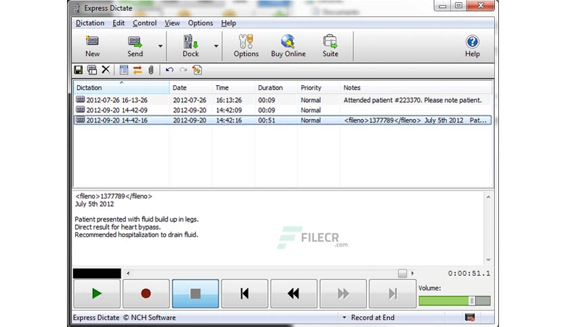Sort by the Date column header
This screenshot has width=566, height=327.
pyautogui.click(x=190, y=88)
